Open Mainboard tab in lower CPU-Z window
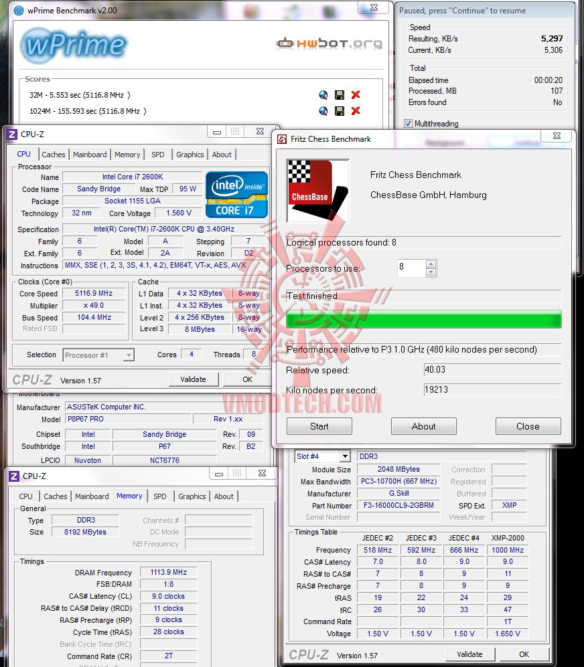Viewport: 584px width, 667px height. pos(92,496)
